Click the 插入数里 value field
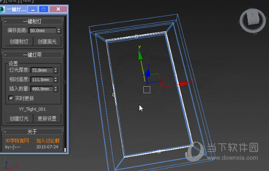 click(42, 89)
